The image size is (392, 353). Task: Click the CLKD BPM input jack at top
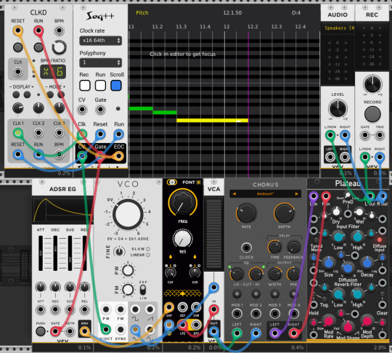[x=59, y=31]
